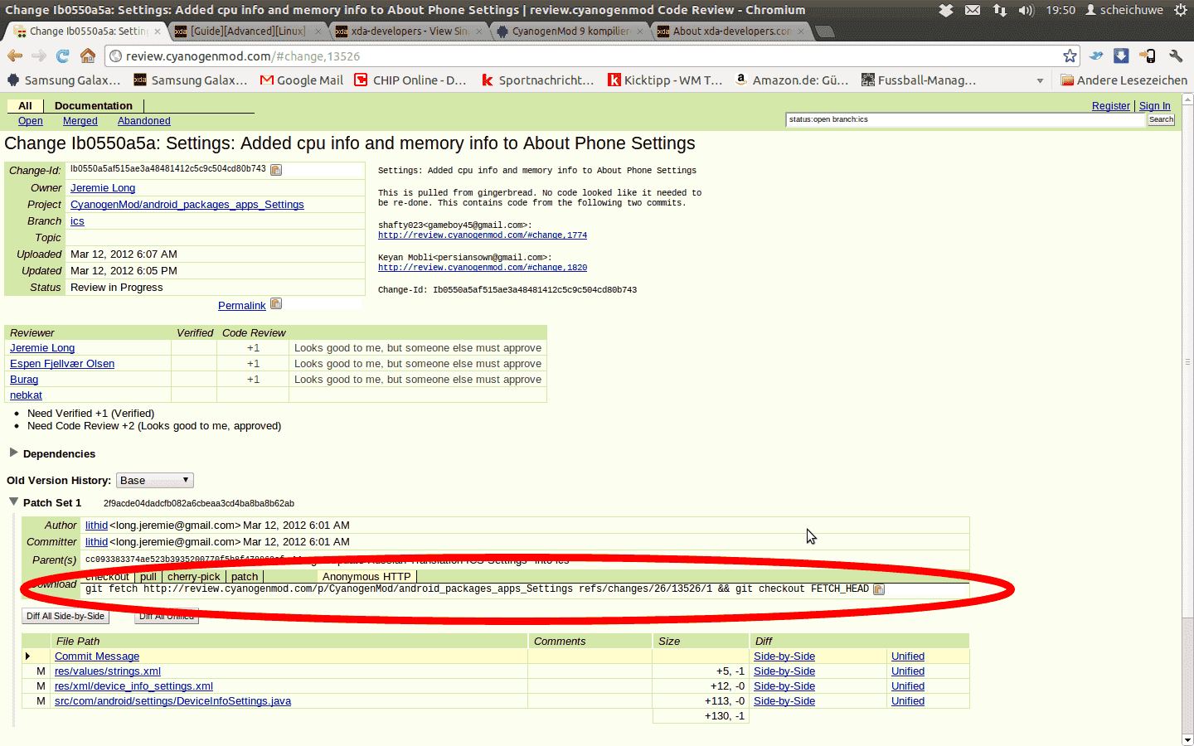Click the browser address bar
Image resolution: width=1194 pixels, height=746 pixels.
(593, 56)
